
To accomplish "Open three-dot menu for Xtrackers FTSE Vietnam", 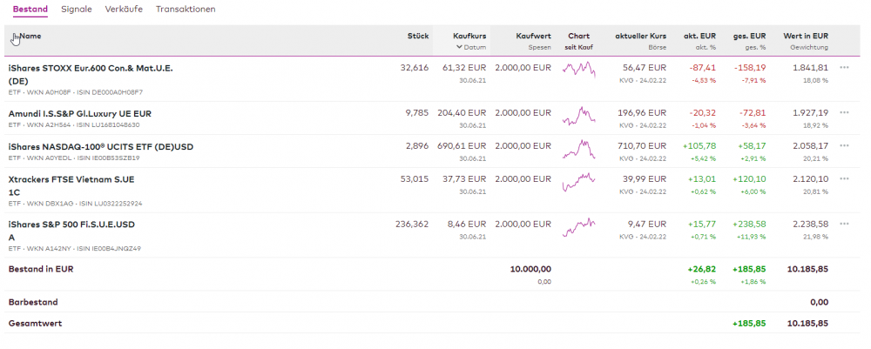I will click(843, 178).
